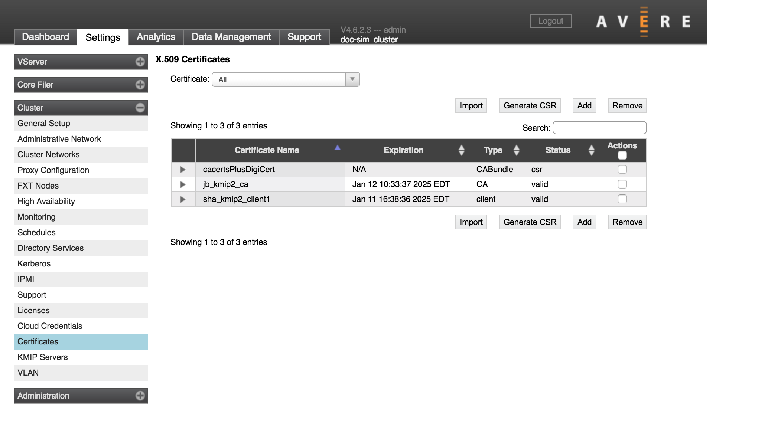778x429 pixels.
Task: Click the Remove certificate icon button
Action: coord(627,105)
